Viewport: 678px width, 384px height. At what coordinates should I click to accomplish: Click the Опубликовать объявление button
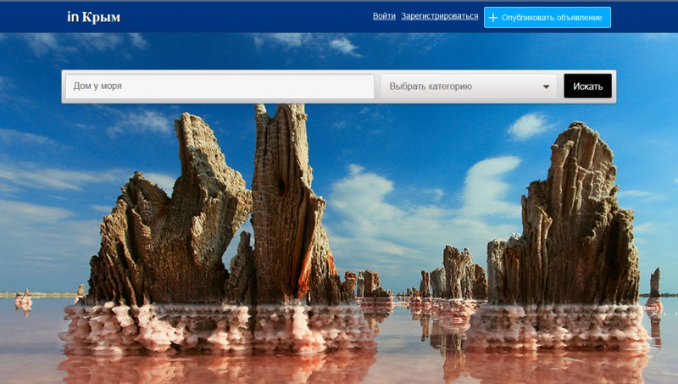(547, 17)
